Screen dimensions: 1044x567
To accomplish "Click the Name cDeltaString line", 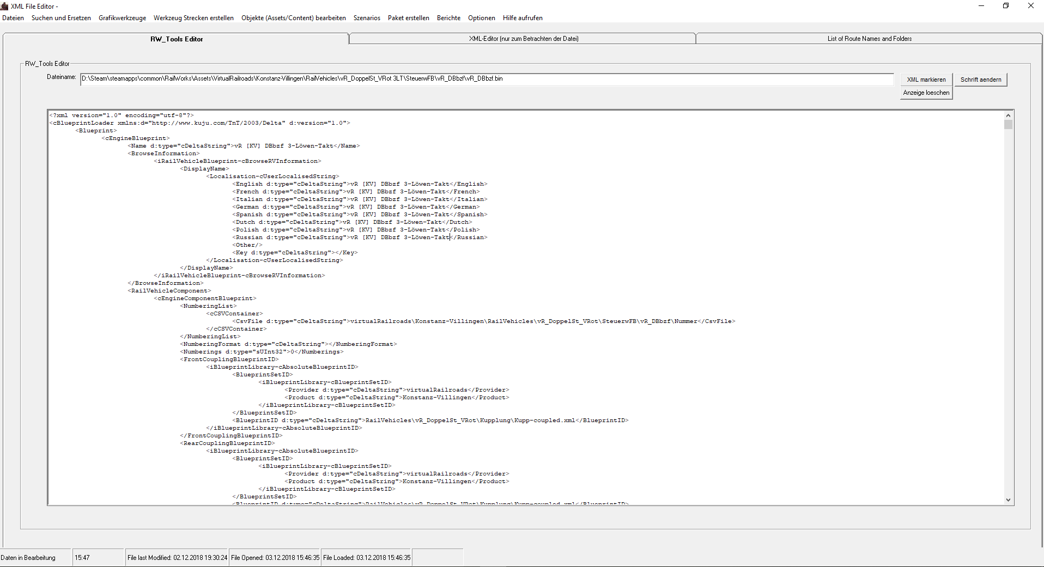I will coord(244,146).
